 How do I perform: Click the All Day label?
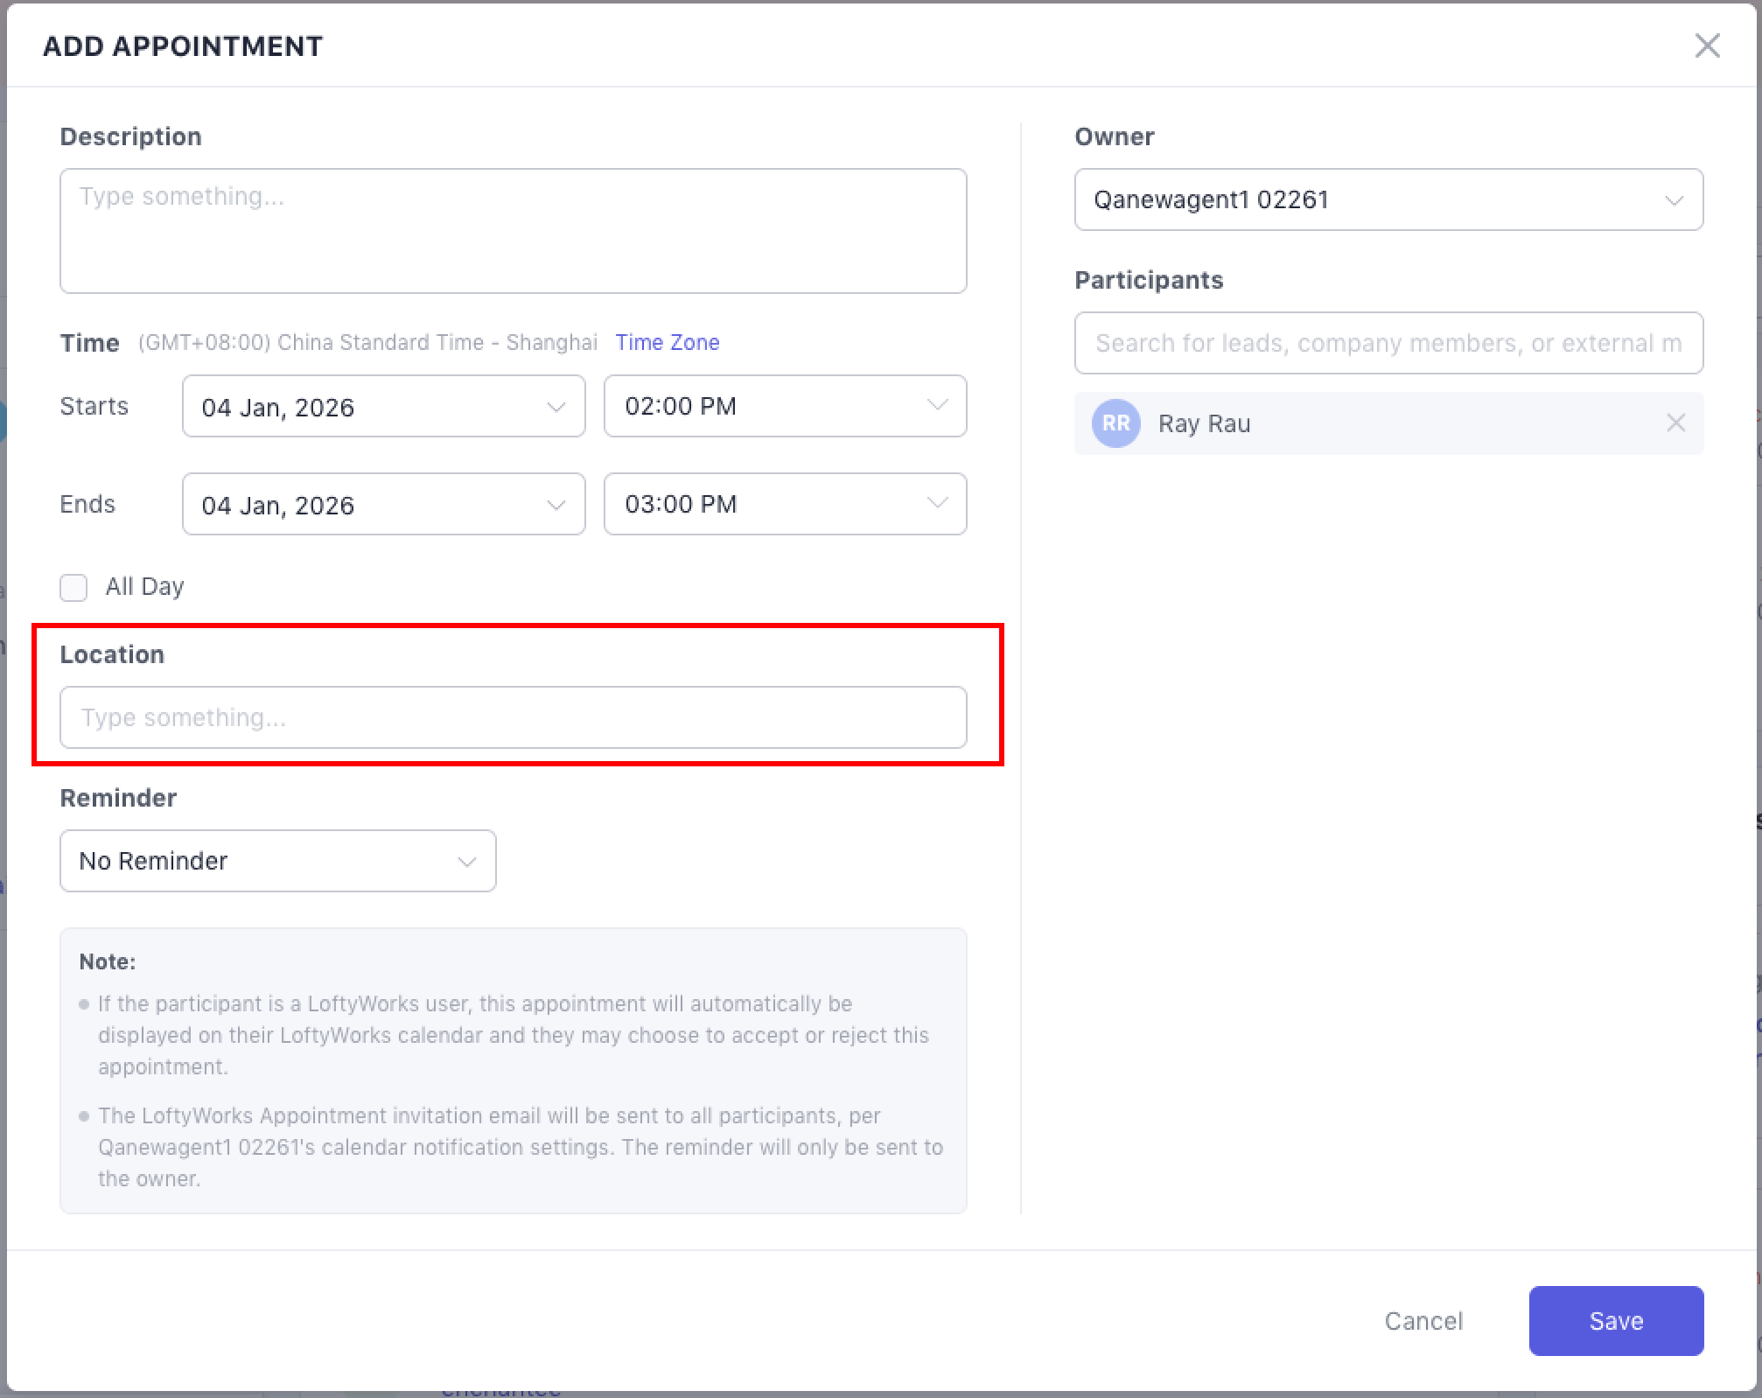pyautogui.click(x=144, y=587)
